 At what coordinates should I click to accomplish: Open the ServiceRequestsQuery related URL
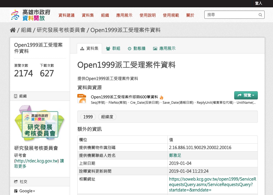coord(212,184)
